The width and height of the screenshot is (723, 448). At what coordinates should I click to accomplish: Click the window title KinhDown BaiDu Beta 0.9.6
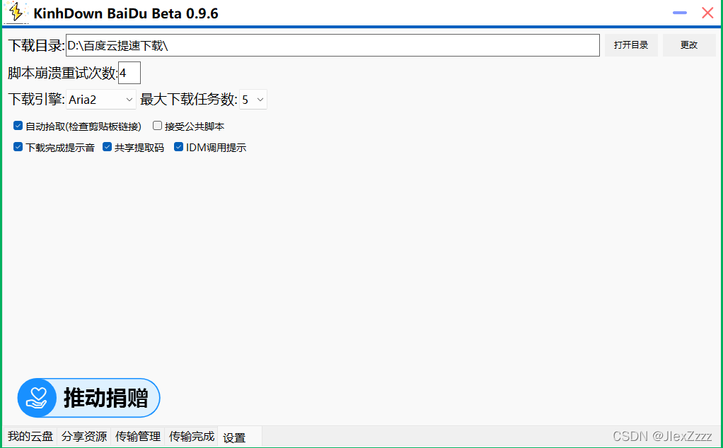tap(126, 13)
